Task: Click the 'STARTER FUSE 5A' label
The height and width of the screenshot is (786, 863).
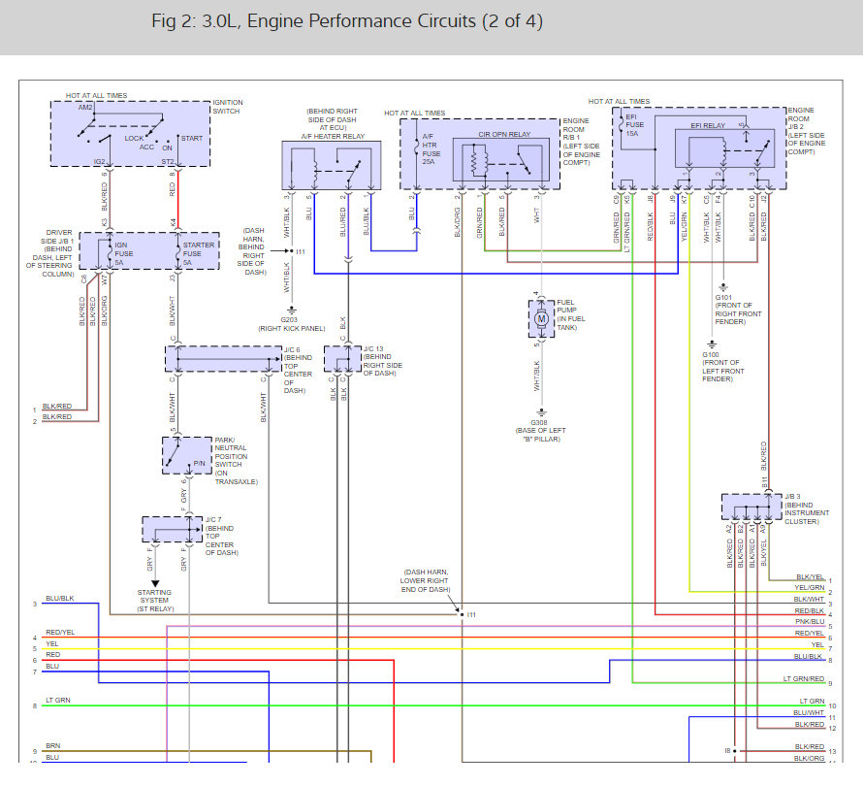Action: tap(198, 253)
